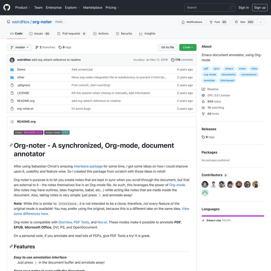This screenshot has width=271, height=271.
Task: Open the Explore dropdown menu
Action: [72, 8]
